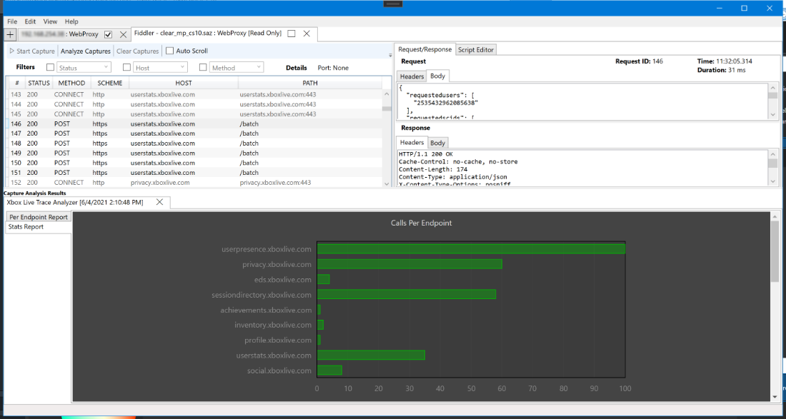Click Calls Per Endpoint chart title
Viewport: 786px width, 419px height.
pyautogui.click(x=421, y=223)
